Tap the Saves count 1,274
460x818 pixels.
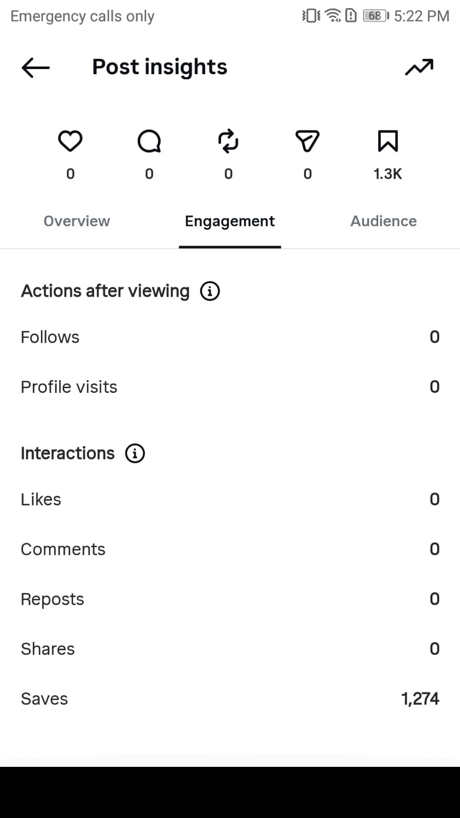(420, 699)
